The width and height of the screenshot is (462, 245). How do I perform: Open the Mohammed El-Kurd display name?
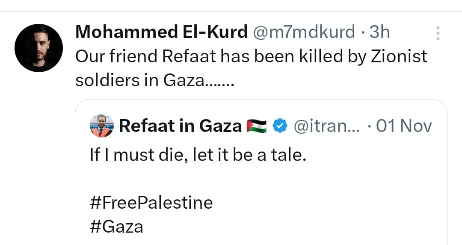click(x=161, y=32)
